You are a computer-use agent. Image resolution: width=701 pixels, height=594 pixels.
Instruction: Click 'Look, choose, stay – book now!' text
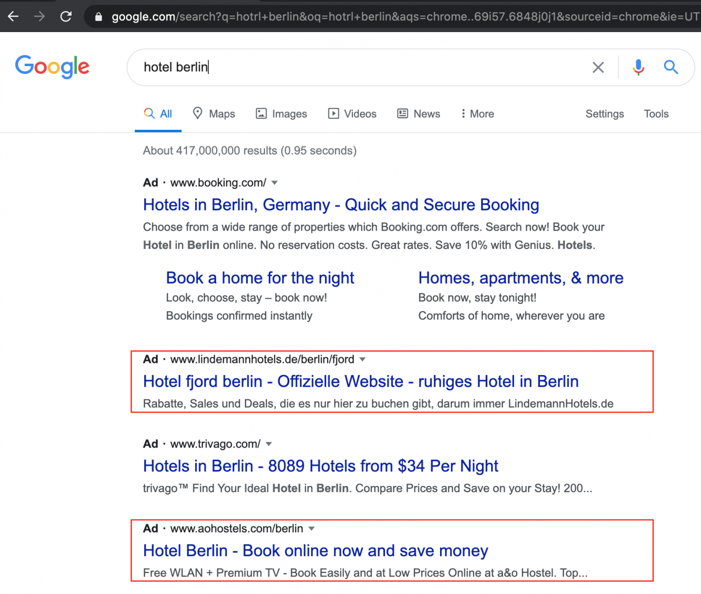pos(246,298)
